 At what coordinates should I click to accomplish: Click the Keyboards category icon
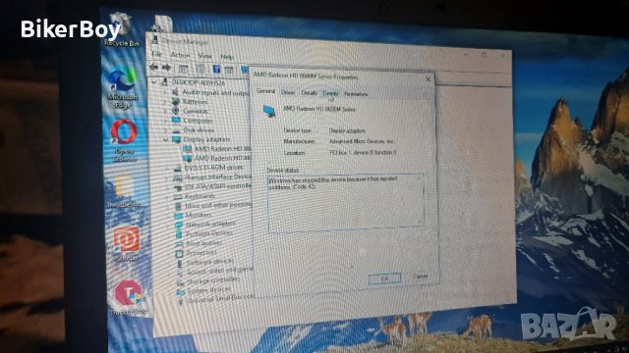[x=178, y=196]
